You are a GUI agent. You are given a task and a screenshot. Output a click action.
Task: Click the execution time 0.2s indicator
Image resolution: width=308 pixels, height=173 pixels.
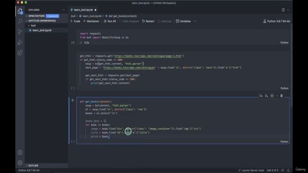[x=87, y=43]
